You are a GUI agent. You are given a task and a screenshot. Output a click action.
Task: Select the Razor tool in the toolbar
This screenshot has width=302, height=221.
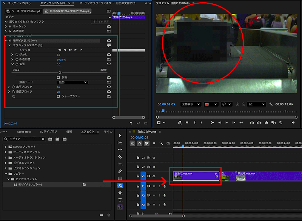120,157
